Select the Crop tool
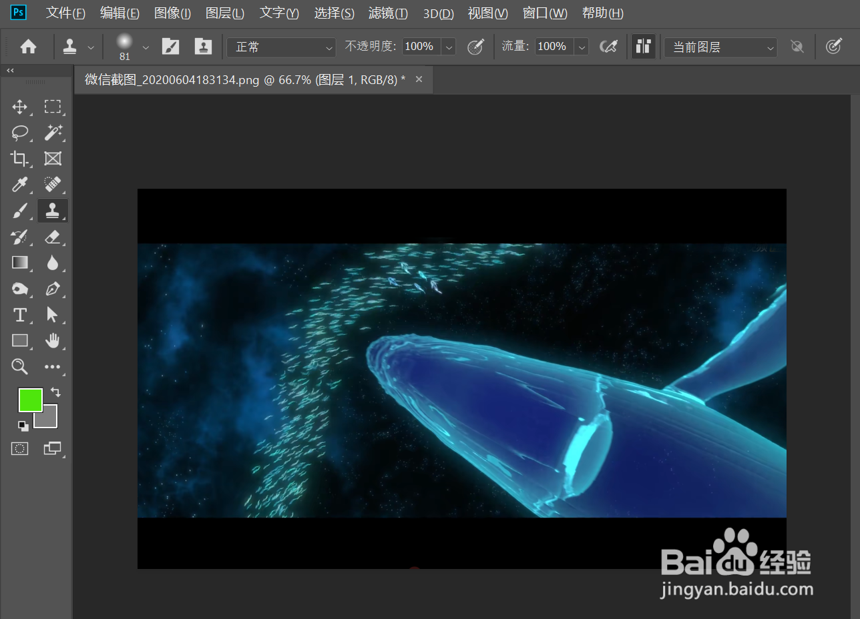 click(20, 159)
